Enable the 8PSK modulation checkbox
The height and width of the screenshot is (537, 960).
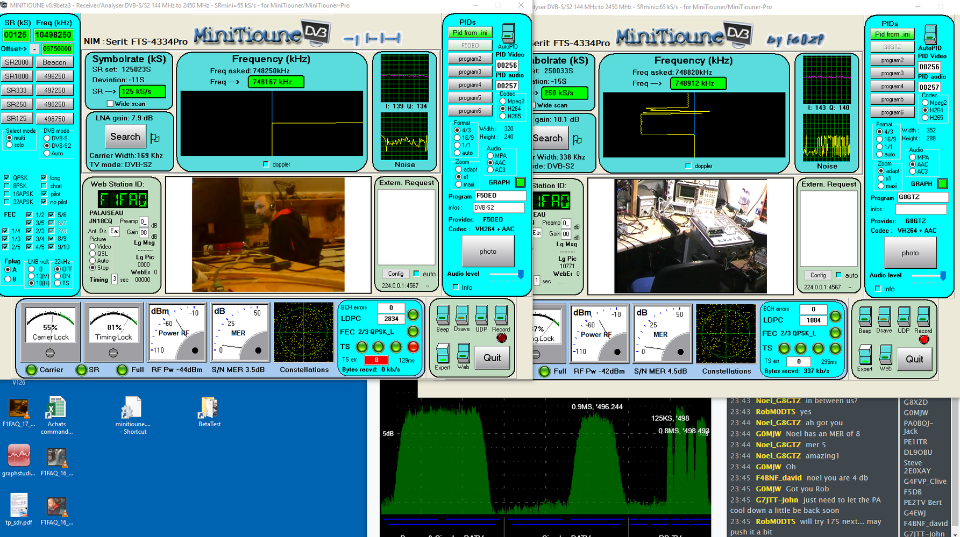[6, 186]
